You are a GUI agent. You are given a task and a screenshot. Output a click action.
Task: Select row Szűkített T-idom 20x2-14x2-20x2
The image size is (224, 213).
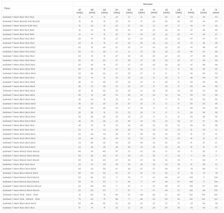[x=112, y=52]
